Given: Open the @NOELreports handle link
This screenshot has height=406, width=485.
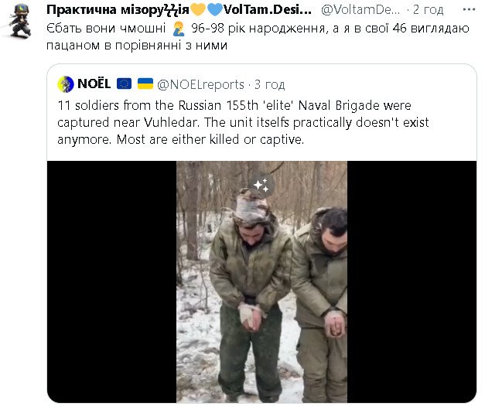Looking at the screenshot, I should pyautogui.click(x=201, y=84).
